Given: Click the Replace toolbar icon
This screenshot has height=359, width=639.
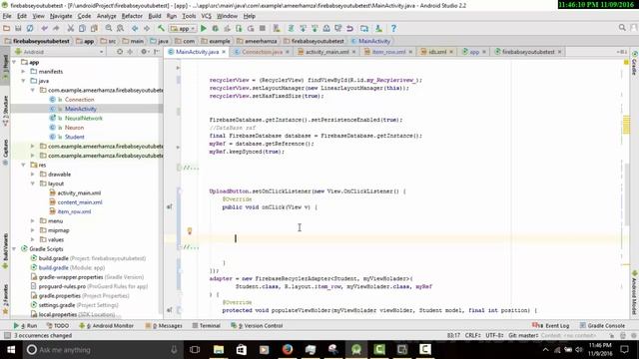Looking at the screenshot, I should (120, 29).
